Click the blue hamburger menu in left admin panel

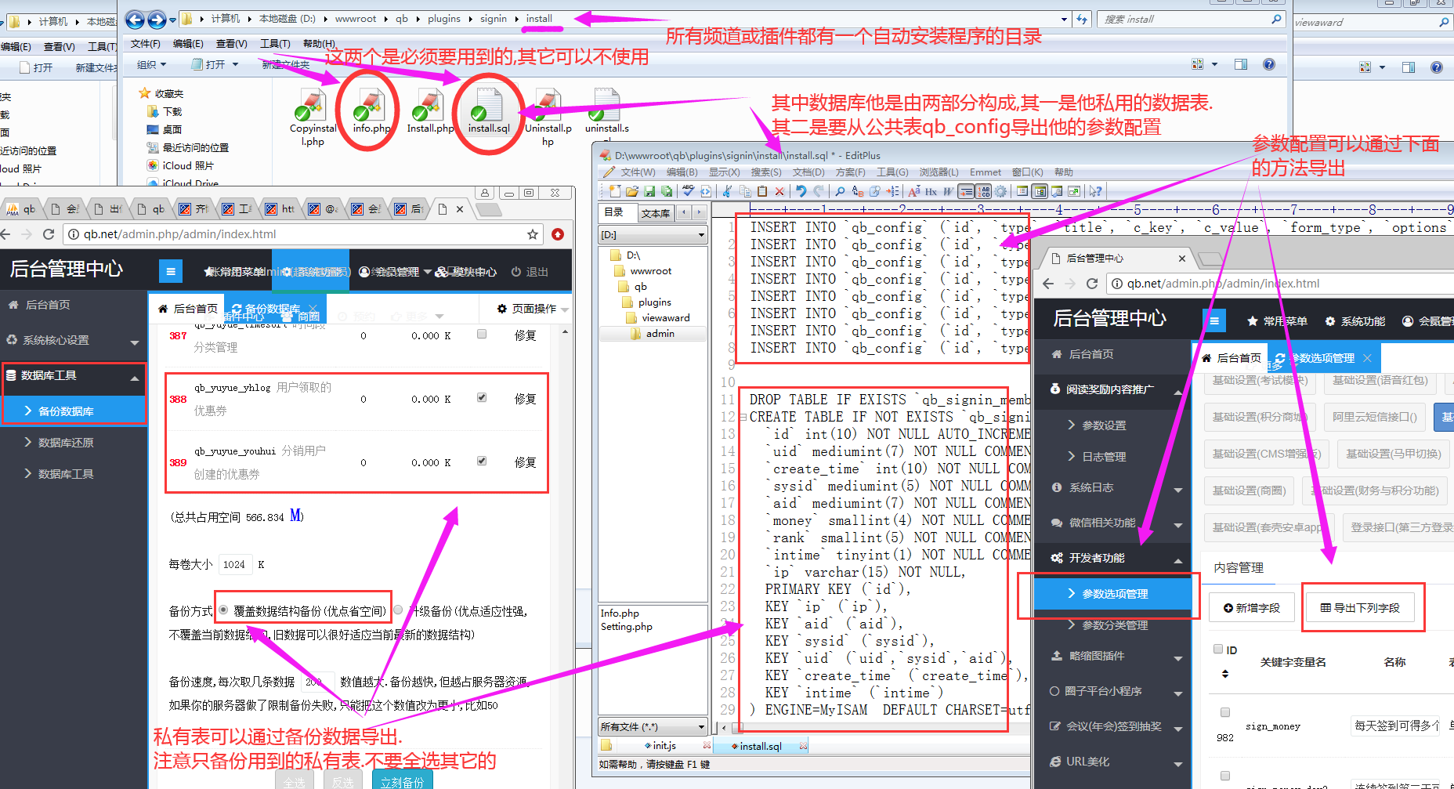coord(170,272)
